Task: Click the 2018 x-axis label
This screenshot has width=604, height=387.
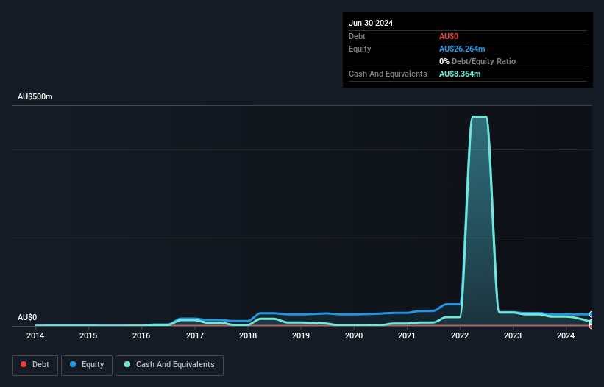Action: point(248,335)
